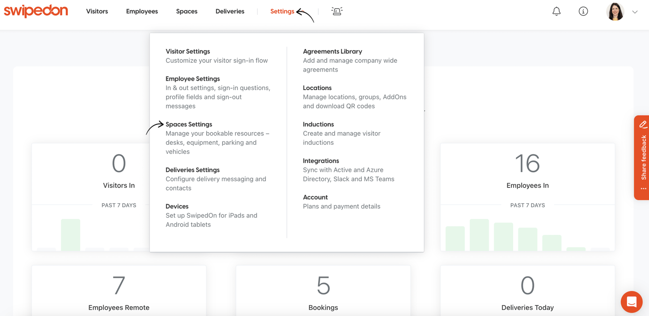This screenshot has width=649, height=316.
Task: Navigate to the Spaces section
Action: tap(186, 11)
